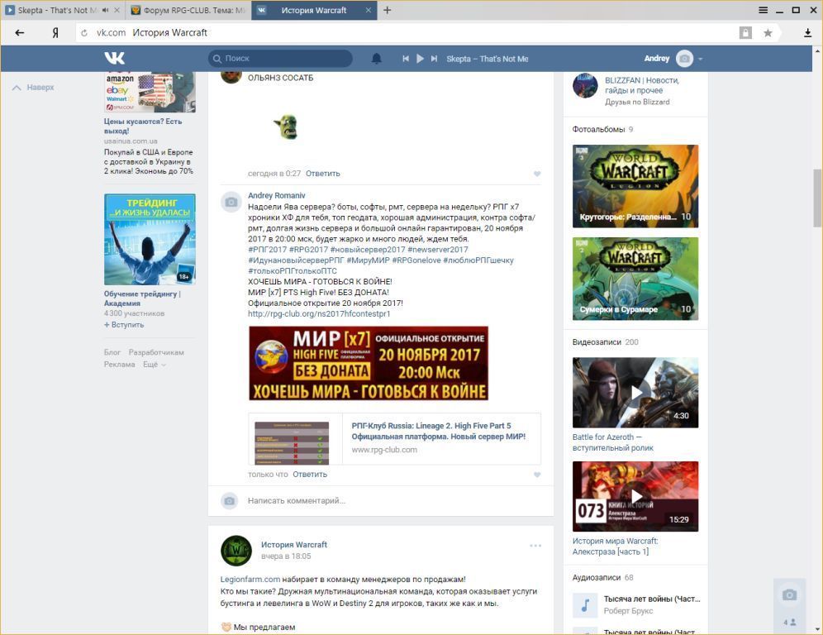Click История Warcraft post avatar
This screenshot has height=635, width=823.
pyautogui.click(x=236, y=551)
